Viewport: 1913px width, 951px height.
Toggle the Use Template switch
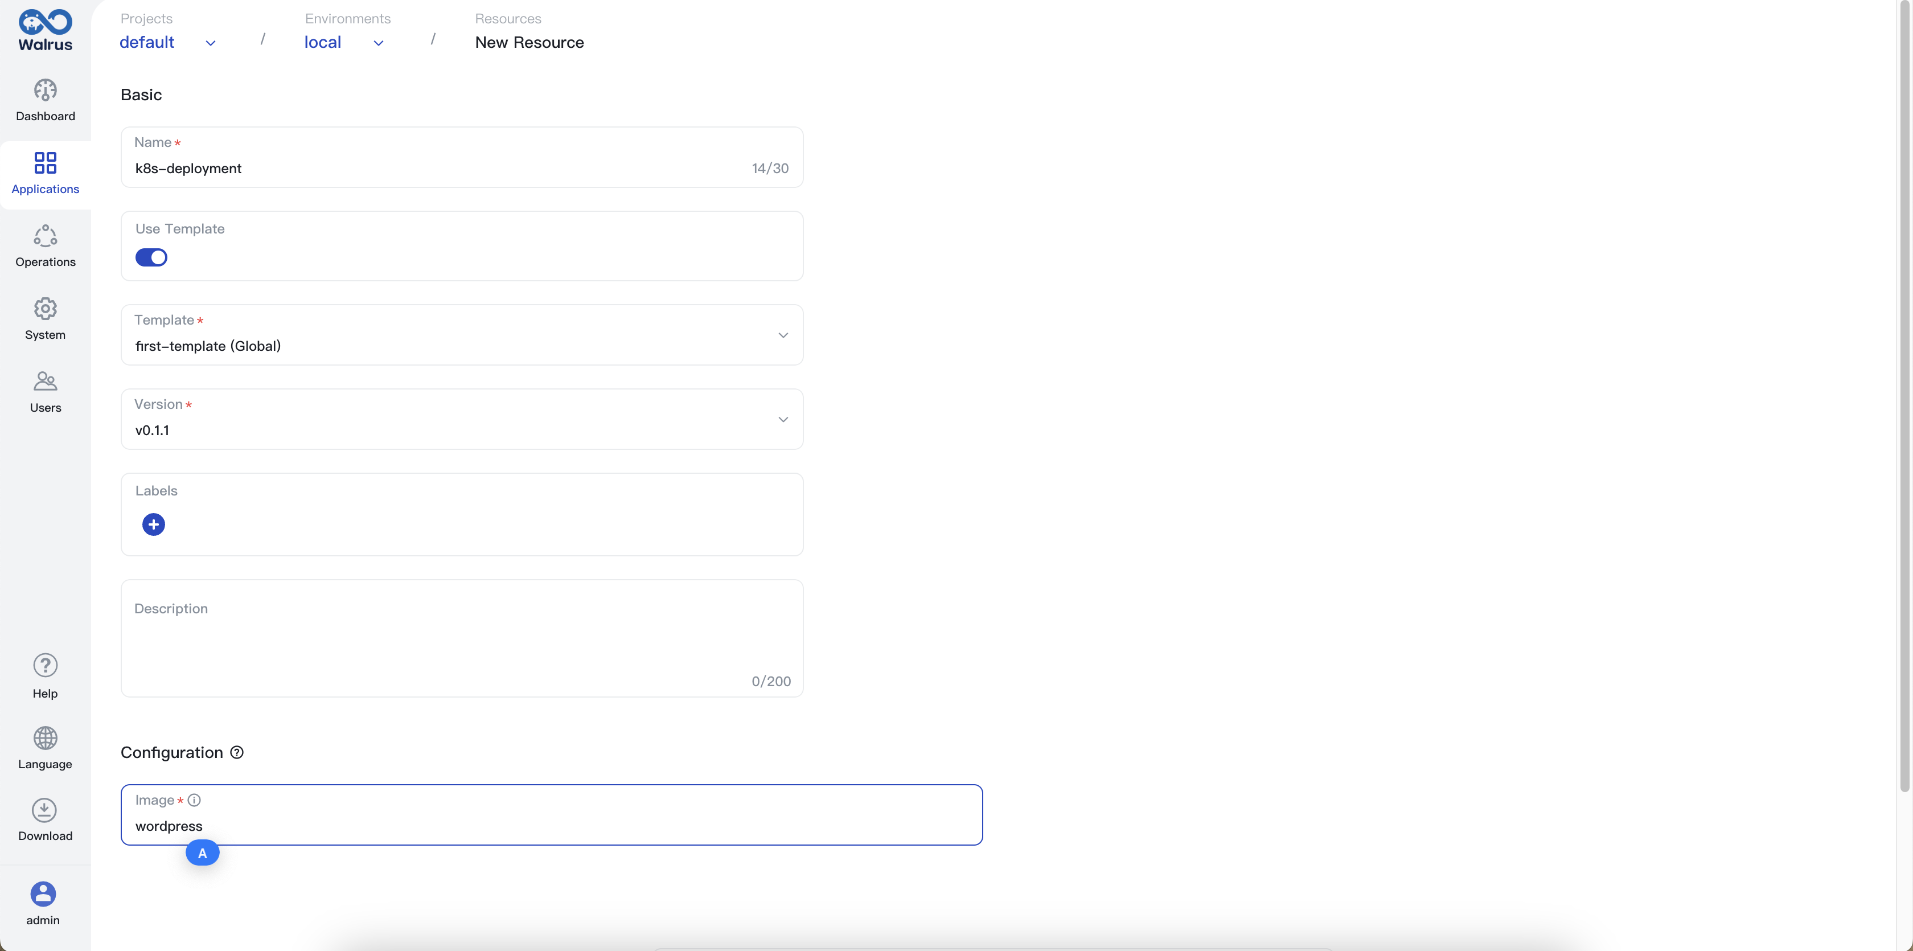(x=151, y=256)
